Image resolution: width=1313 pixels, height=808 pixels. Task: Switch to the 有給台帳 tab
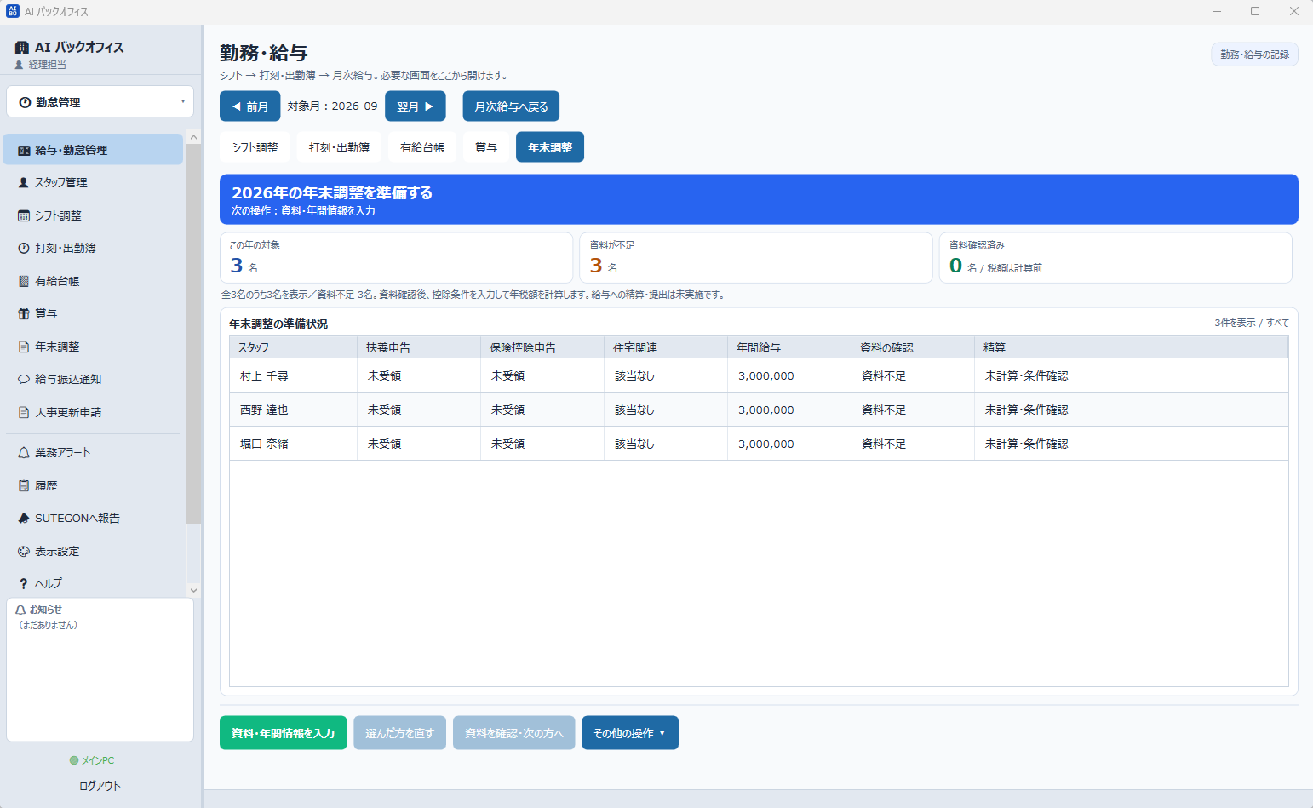(422, 147)
